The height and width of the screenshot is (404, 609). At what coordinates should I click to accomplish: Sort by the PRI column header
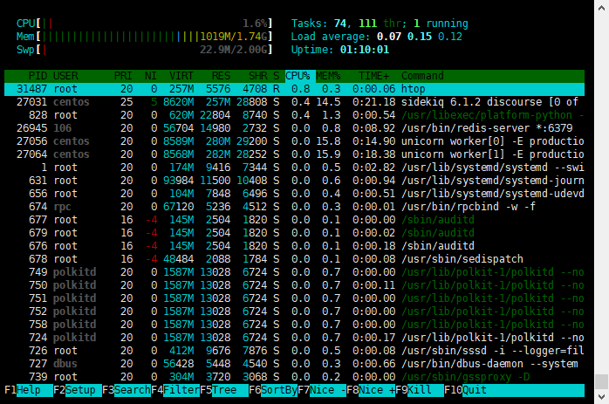(123, 76)
